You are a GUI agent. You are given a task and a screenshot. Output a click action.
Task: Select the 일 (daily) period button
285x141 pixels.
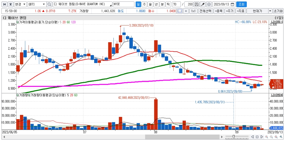tap(138, 4)
